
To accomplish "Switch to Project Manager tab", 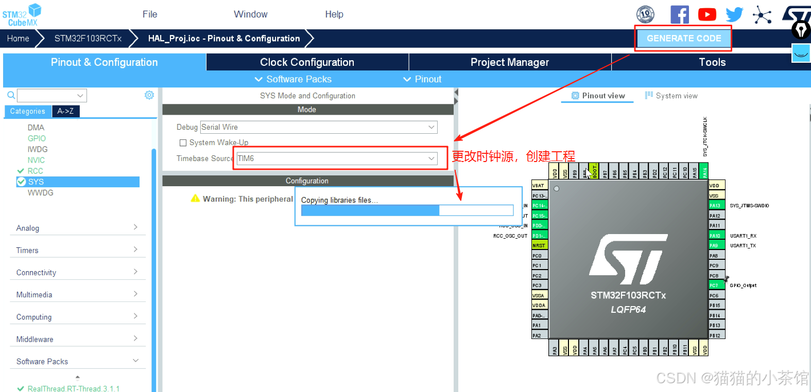I will [510, 62].
